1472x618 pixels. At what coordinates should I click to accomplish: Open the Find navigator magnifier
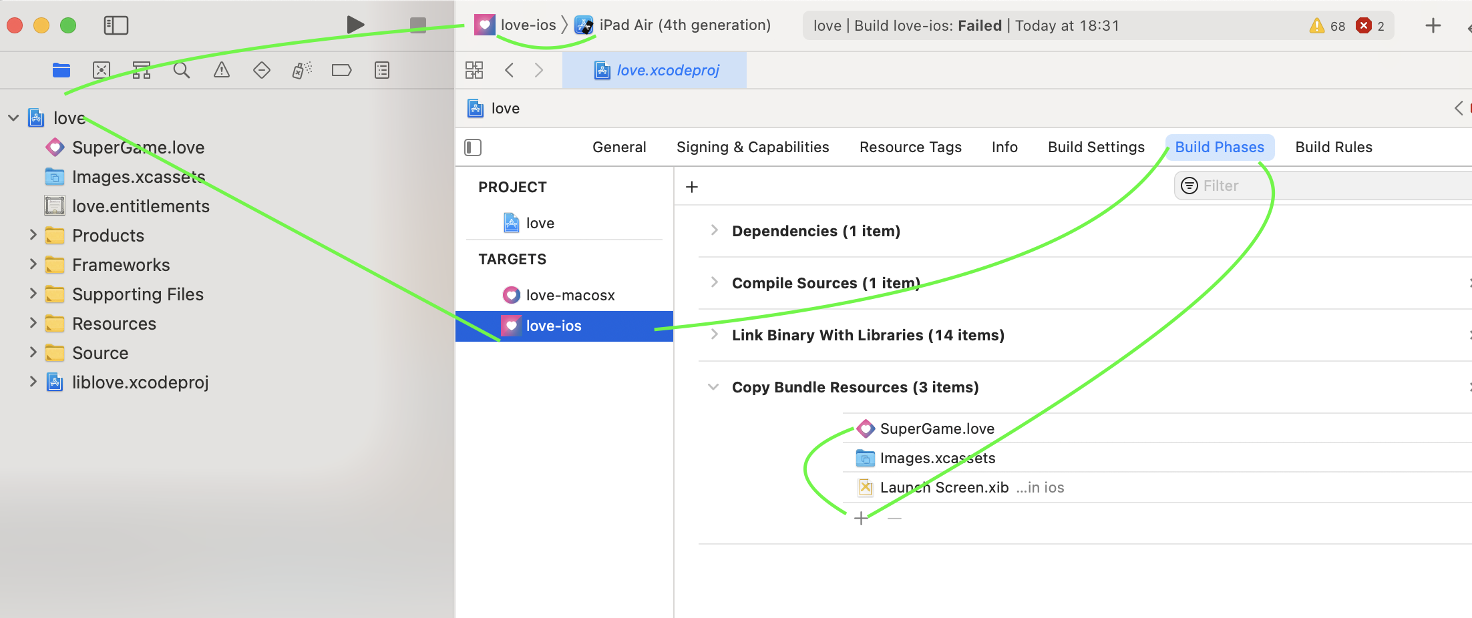(182, 70)
